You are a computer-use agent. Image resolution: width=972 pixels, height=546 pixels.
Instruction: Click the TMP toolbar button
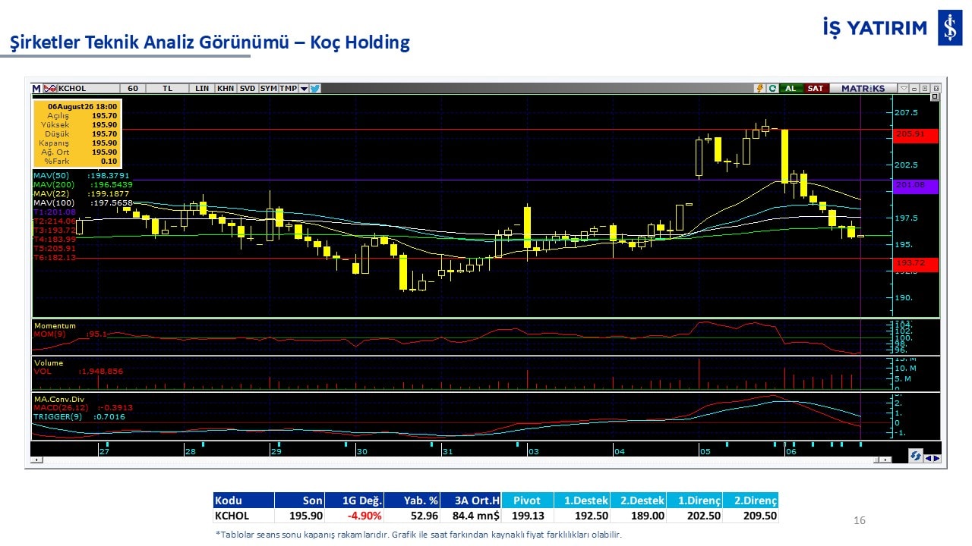click(289, 89)
